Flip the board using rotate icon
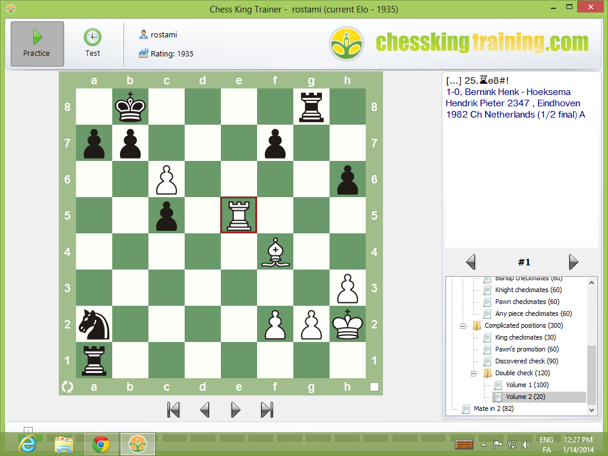608x456 pixels. coord(68,387)
